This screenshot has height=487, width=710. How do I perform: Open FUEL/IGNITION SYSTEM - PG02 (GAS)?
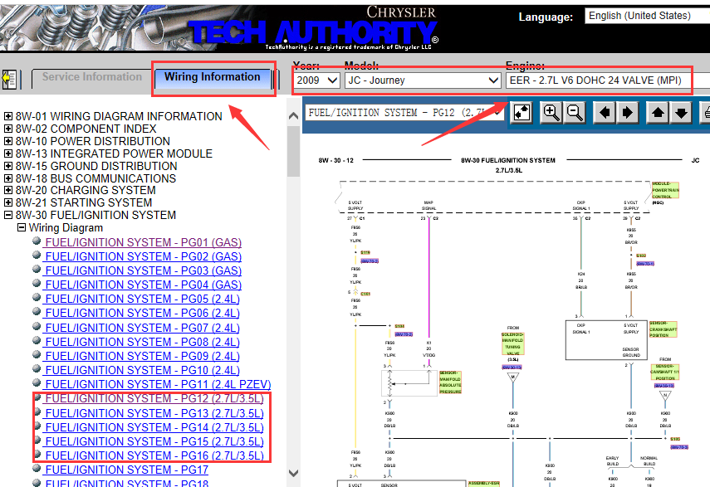[143, 256]
